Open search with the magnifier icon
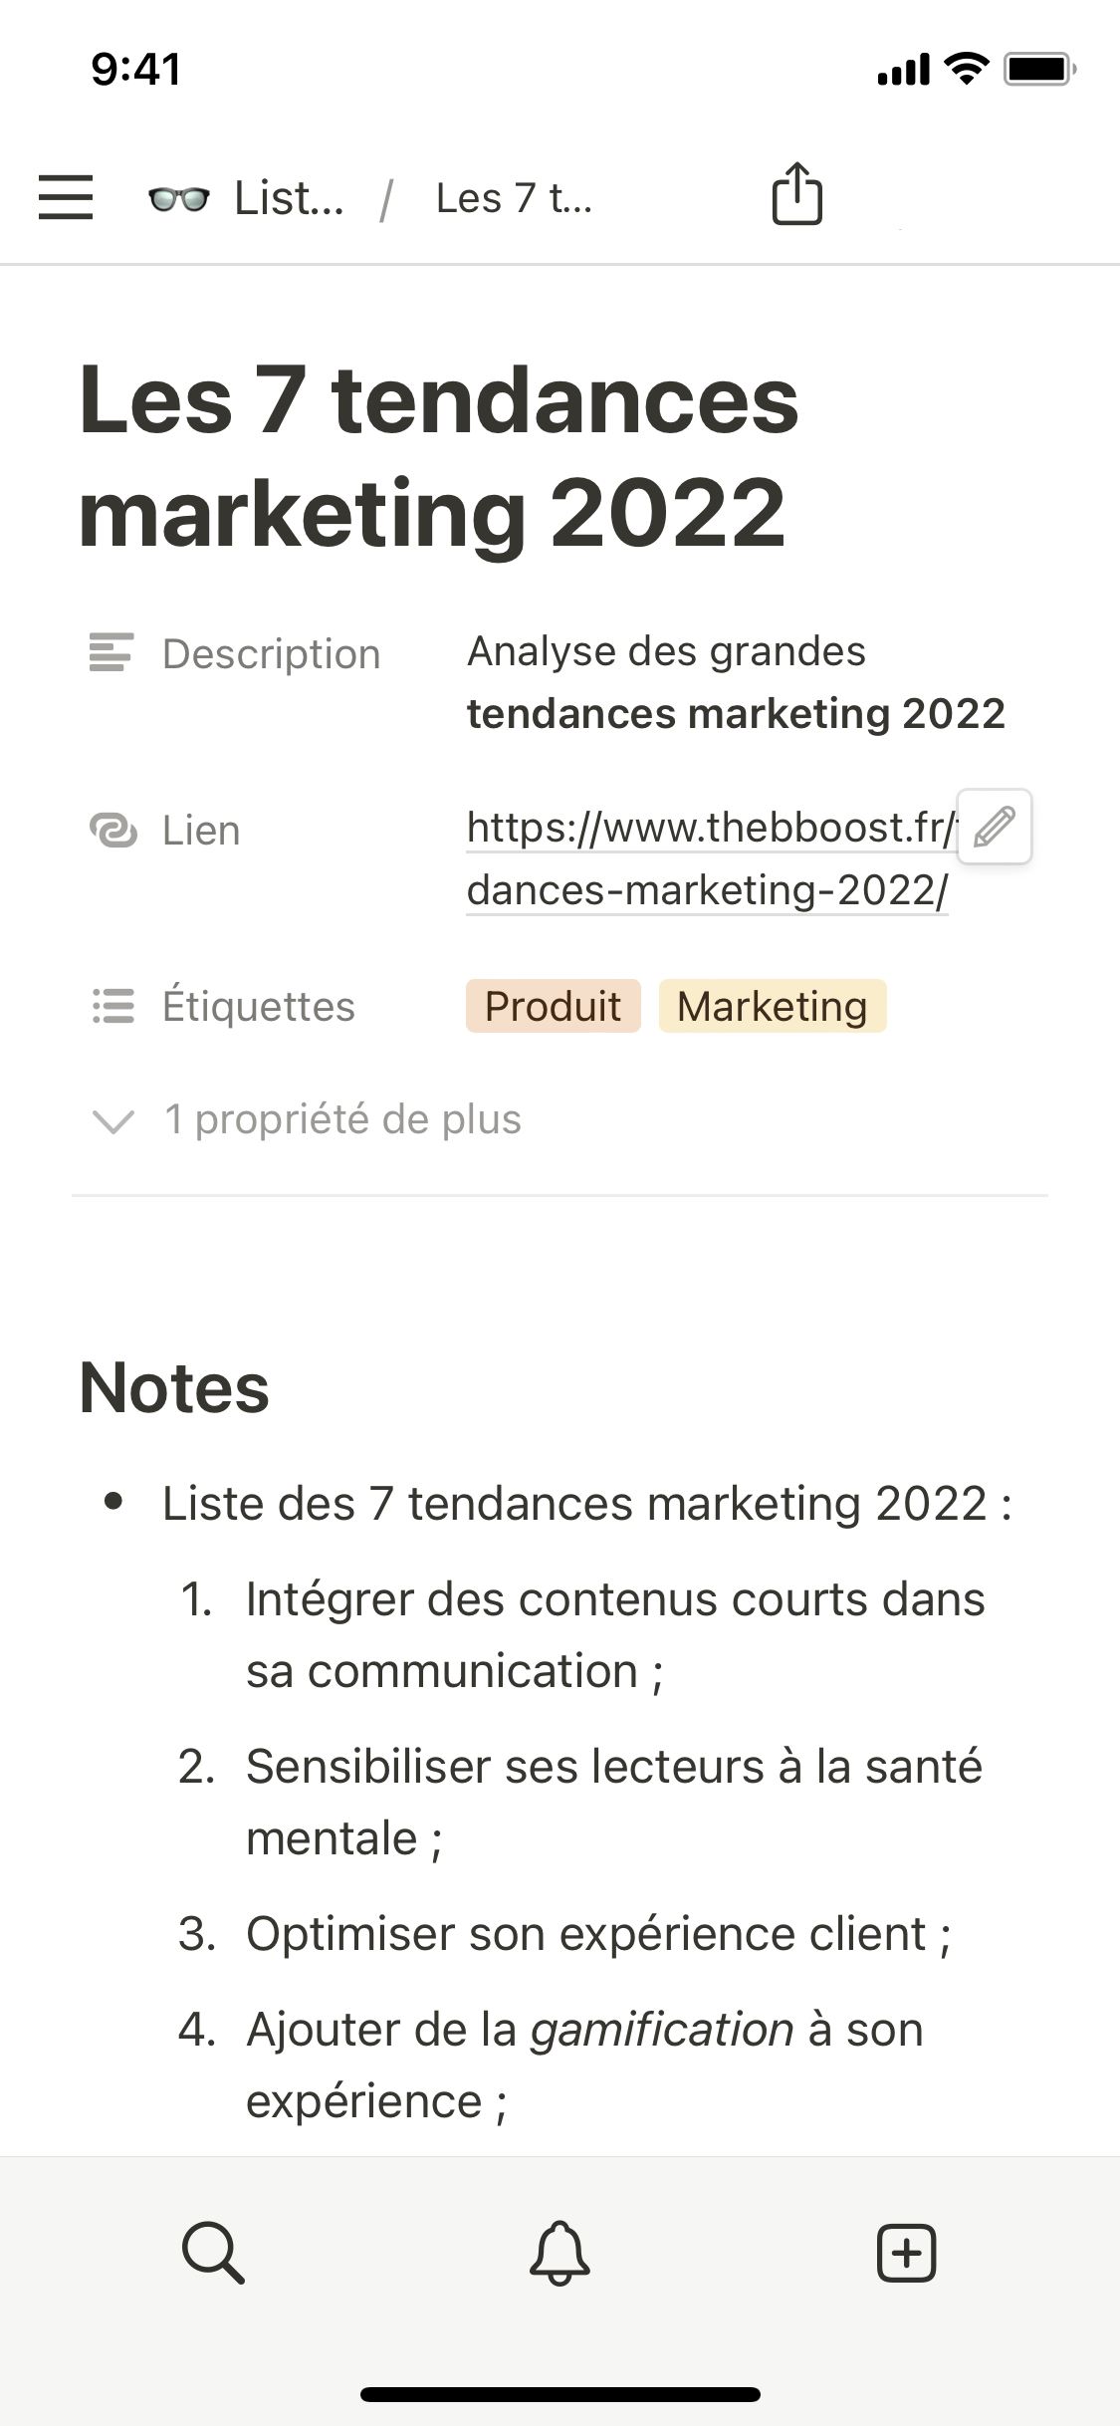 (213, 2252)
